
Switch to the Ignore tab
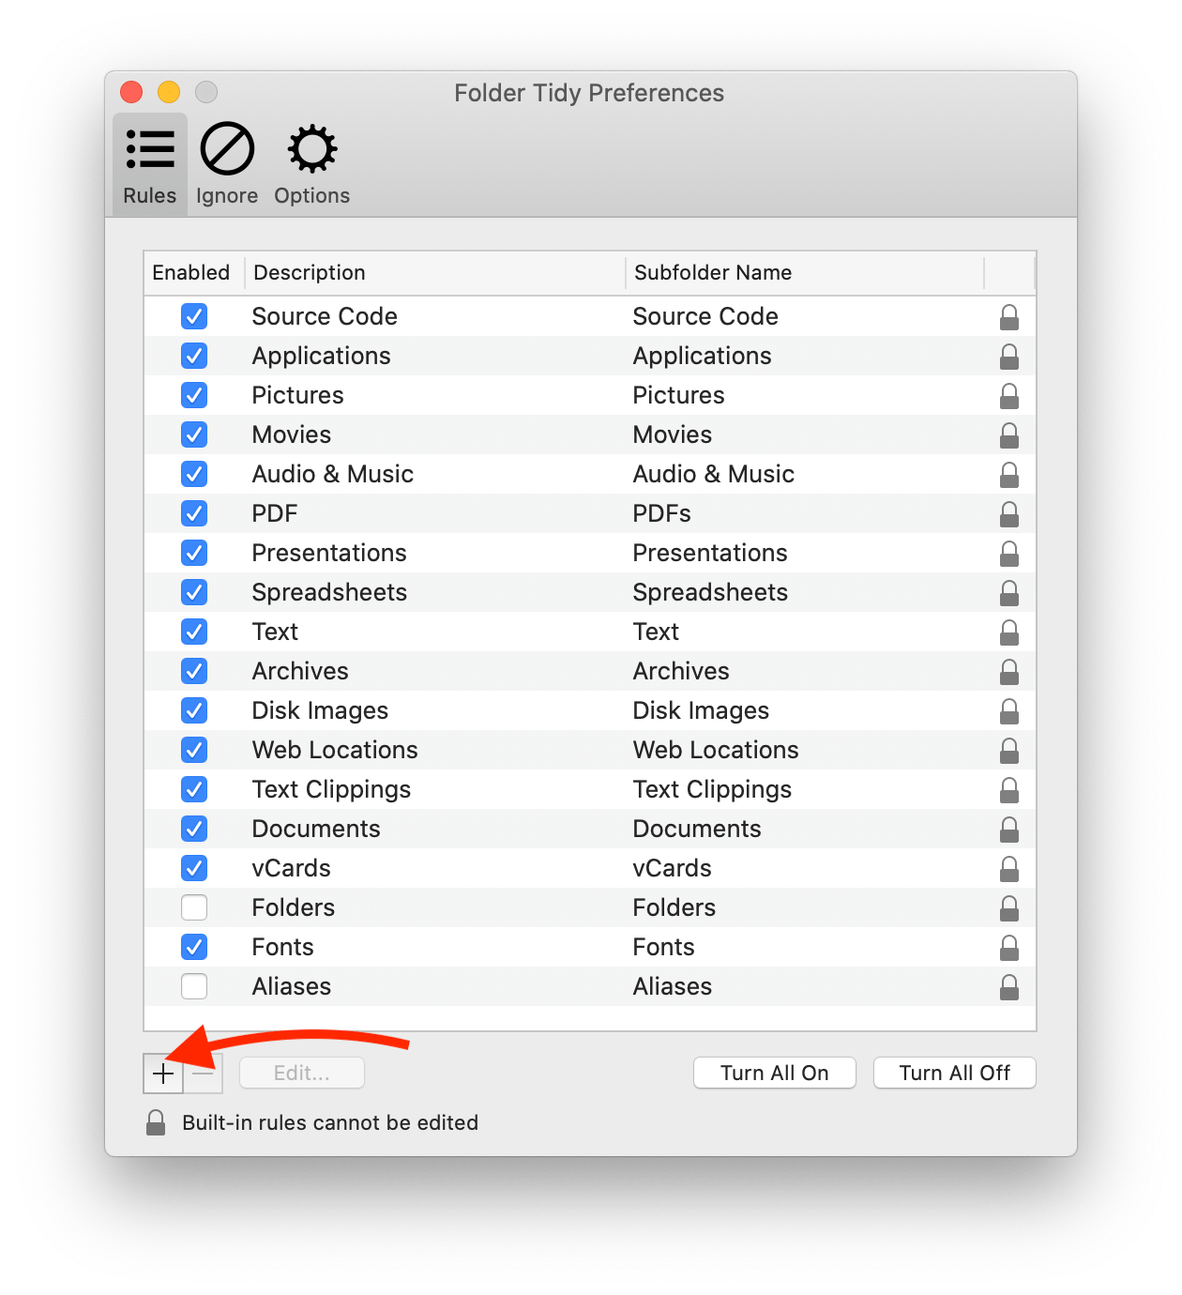point(227,164)
